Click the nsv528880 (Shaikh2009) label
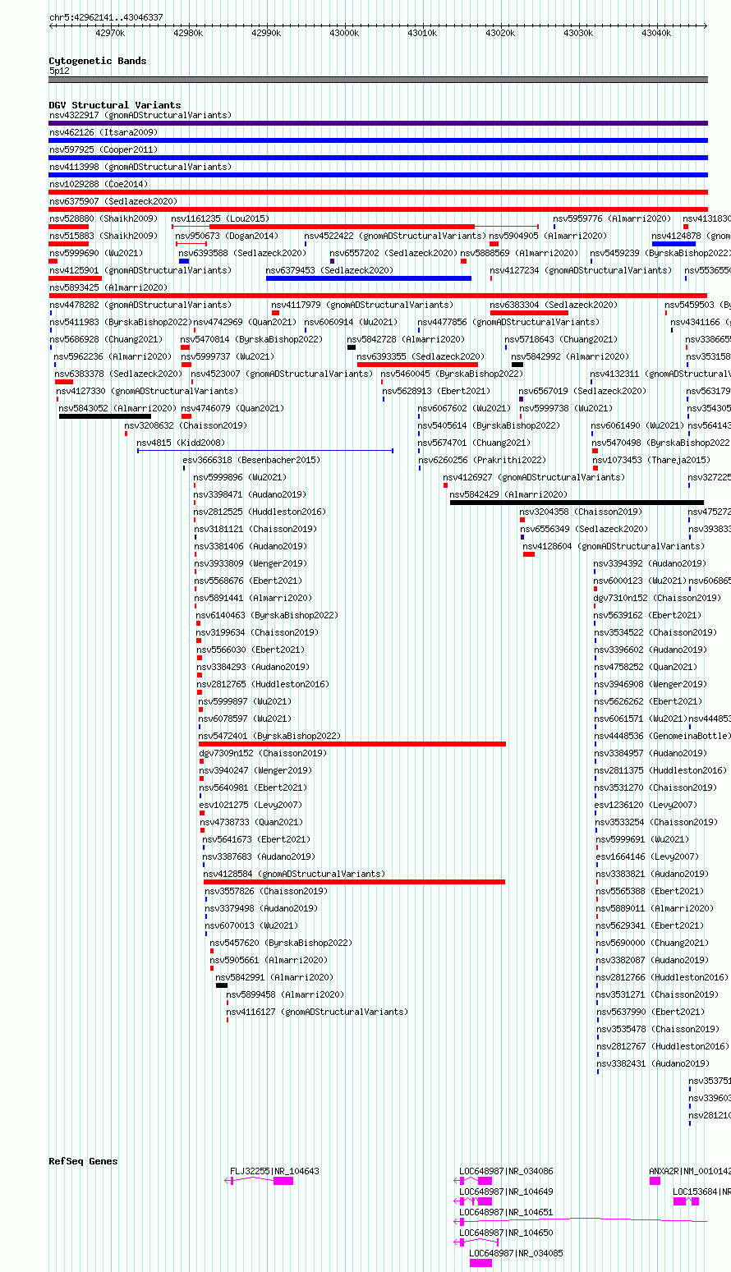This screenshot has width=731, height=1272. (x=103, y=218)
